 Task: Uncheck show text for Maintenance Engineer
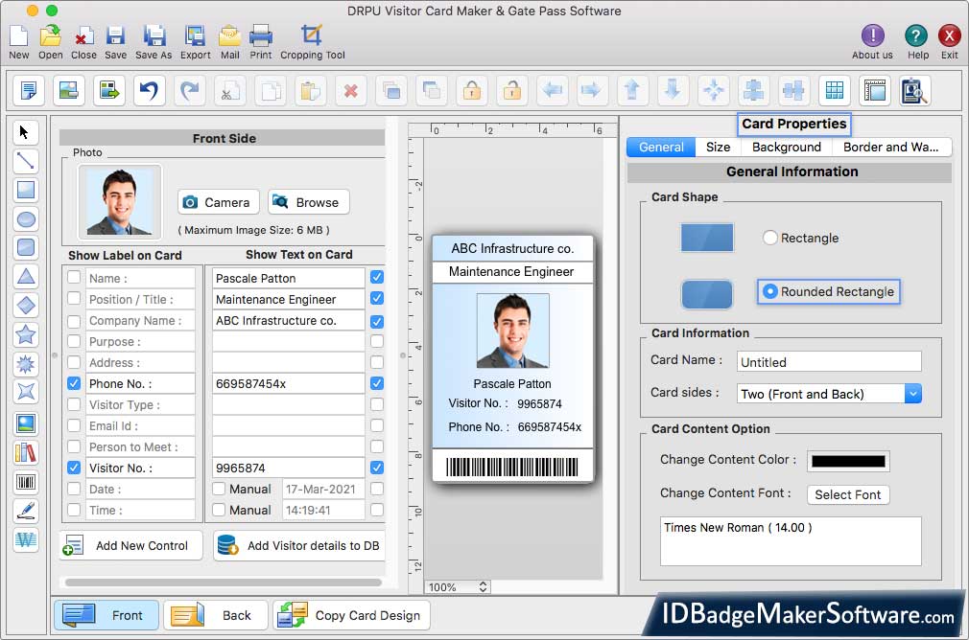(377, 298)
